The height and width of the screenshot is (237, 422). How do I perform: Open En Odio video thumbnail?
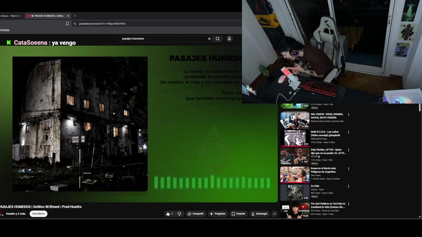(295, 192)
